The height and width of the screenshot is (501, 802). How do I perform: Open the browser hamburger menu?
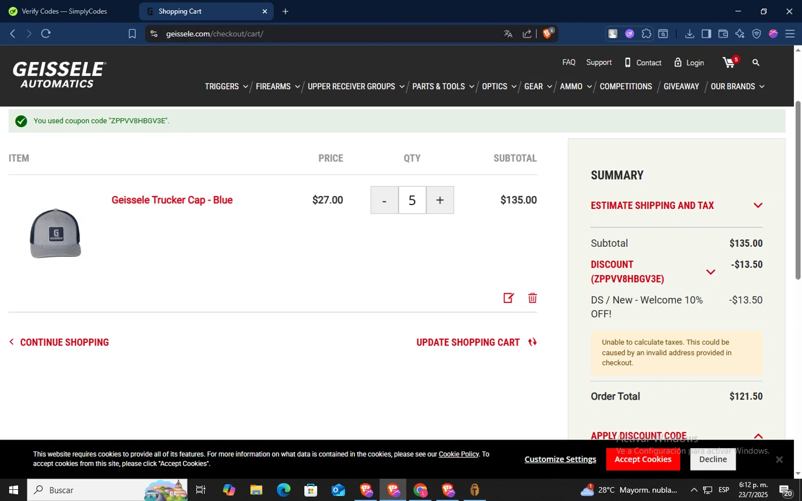pos(790,34)
